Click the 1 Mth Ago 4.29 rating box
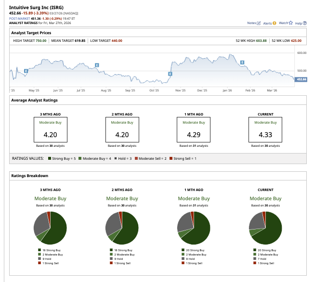314x282 pixels. coord(194,130)
